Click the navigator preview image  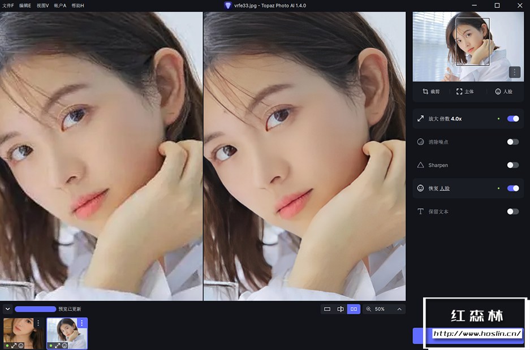(468, 46)
